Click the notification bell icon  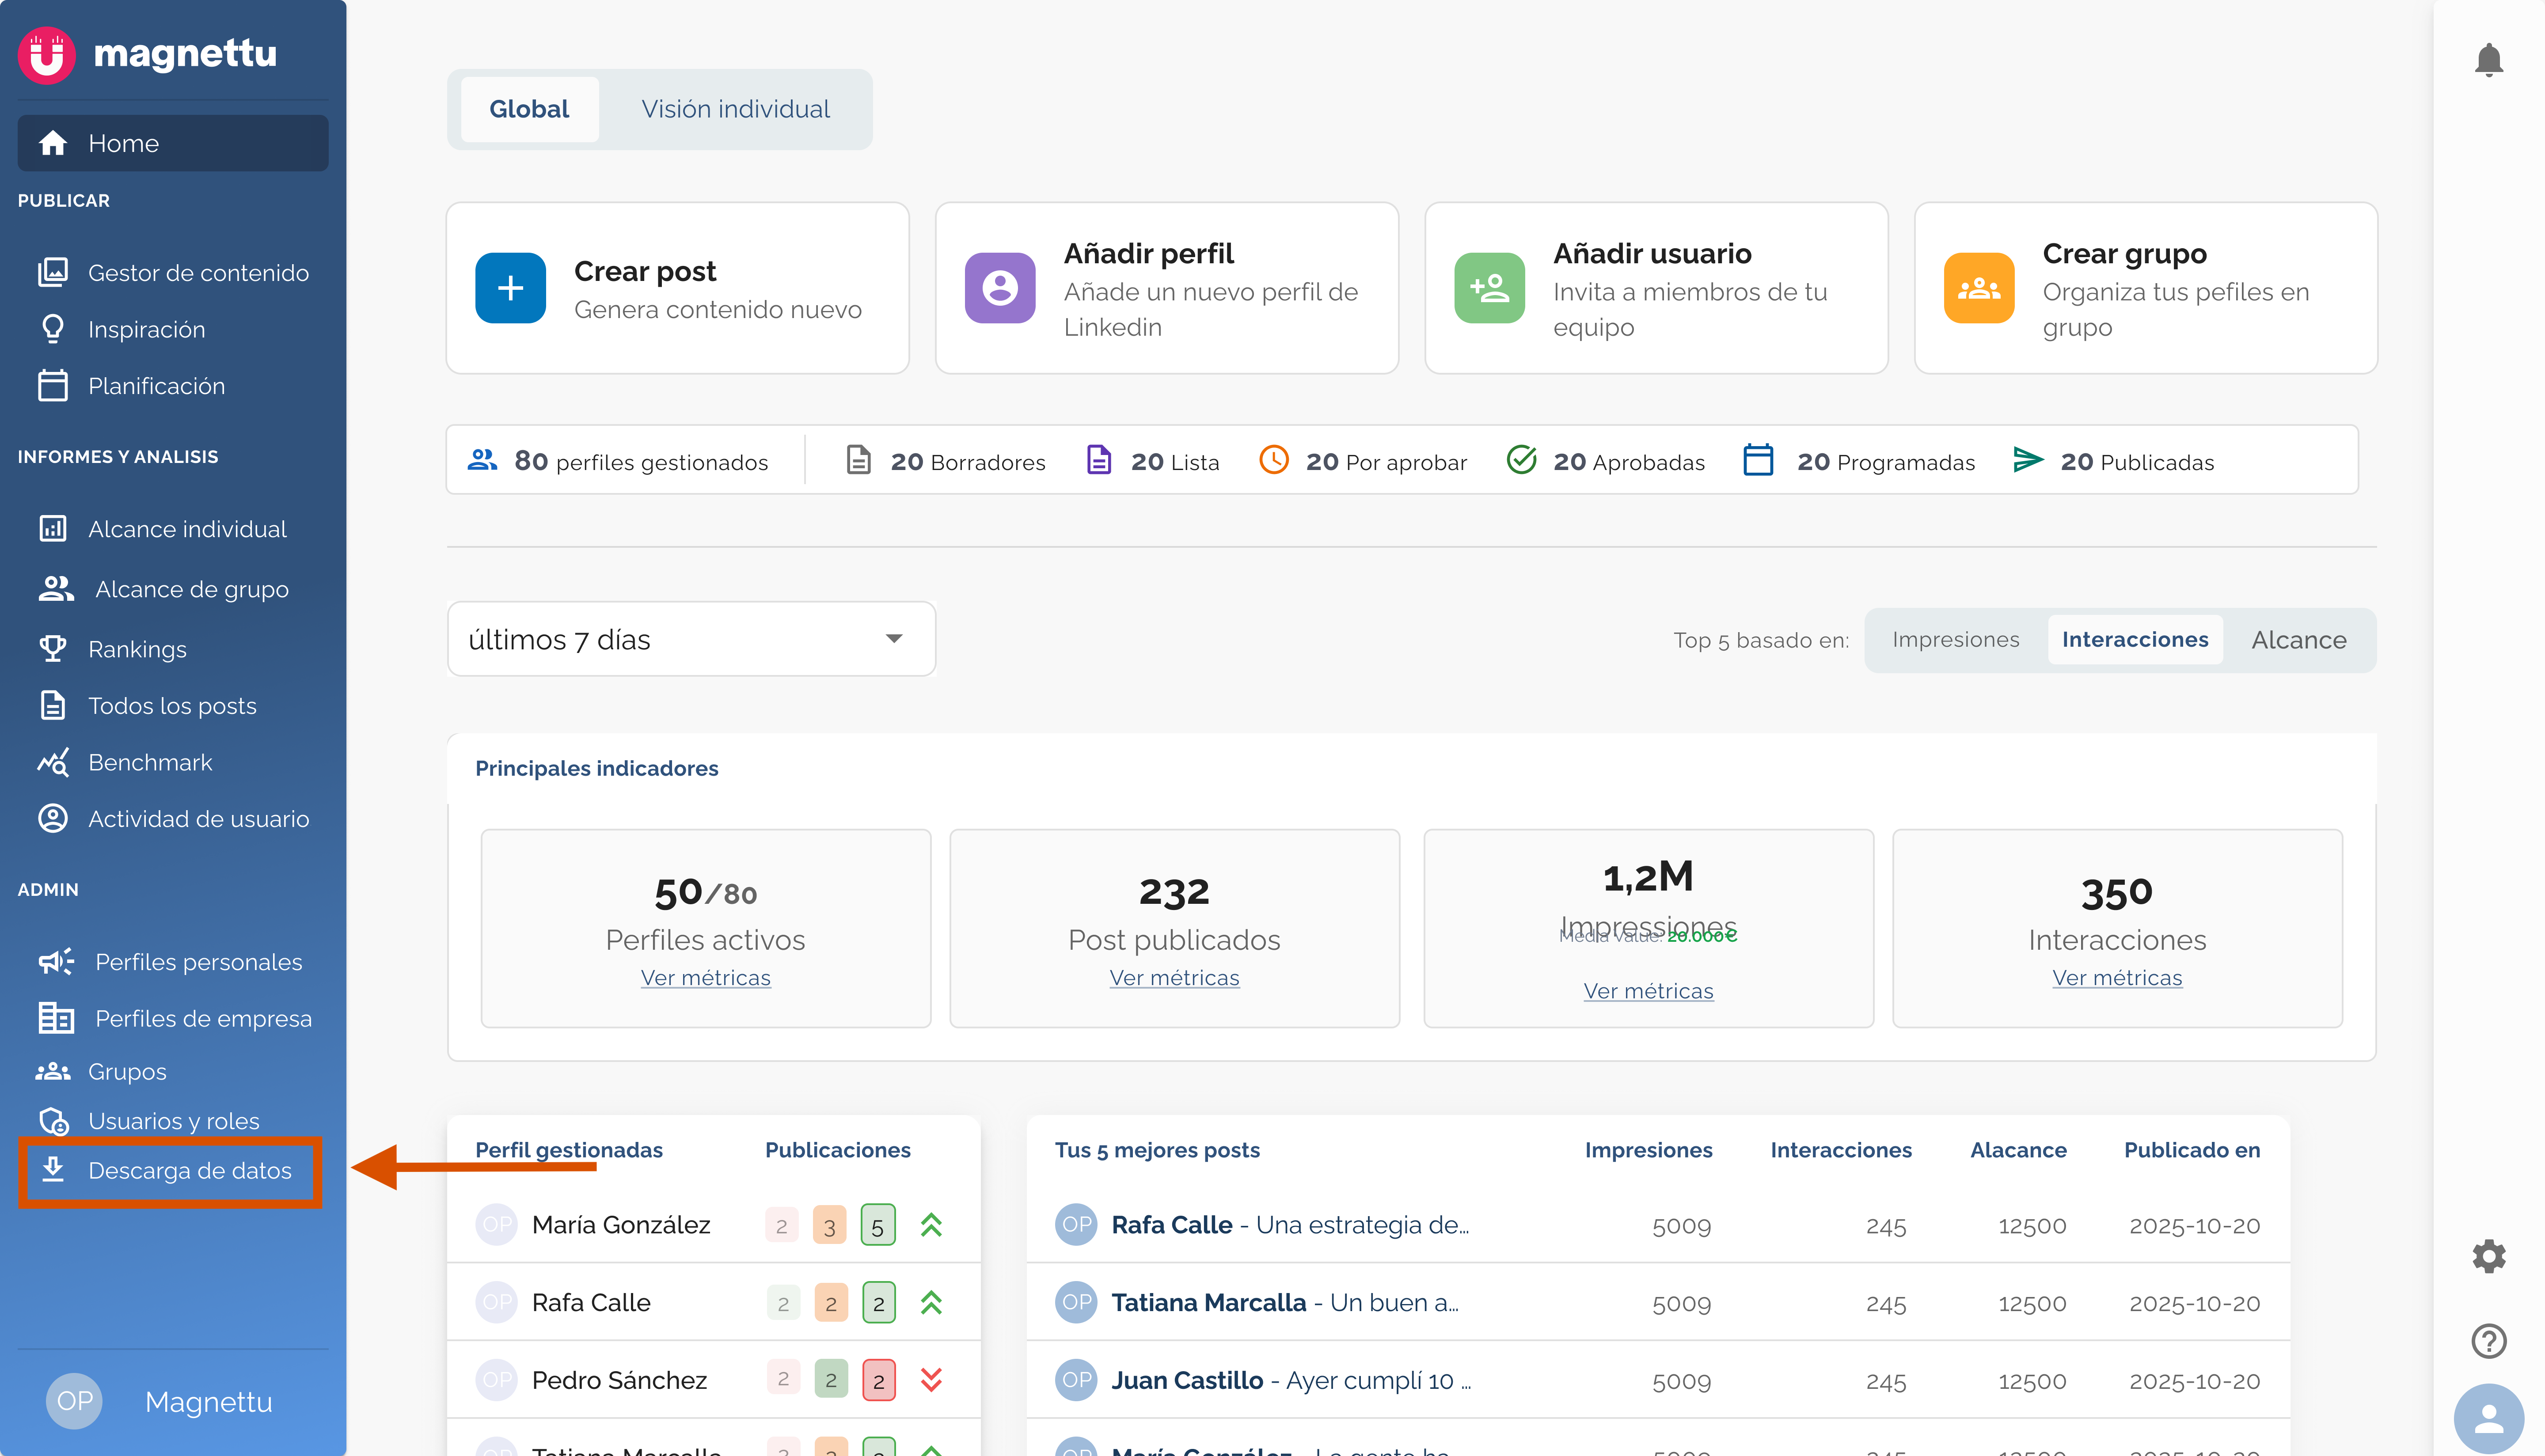(x=2488, y=60)
